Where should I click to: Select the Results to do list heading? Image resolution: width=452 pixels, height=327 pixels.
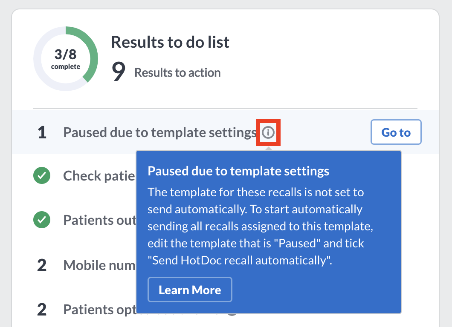point(170,42)
